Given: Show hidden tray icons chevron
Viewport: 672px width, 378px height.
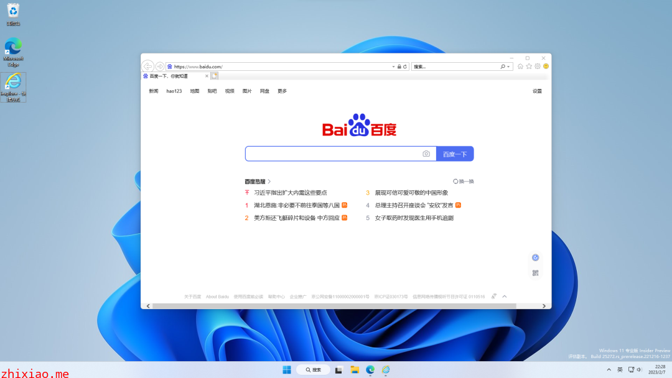Looking at the screenshot, I should [609, 369].
